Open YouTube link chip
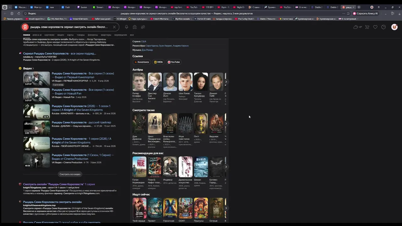This screenshot has width=402, height=226. [174, 62]
